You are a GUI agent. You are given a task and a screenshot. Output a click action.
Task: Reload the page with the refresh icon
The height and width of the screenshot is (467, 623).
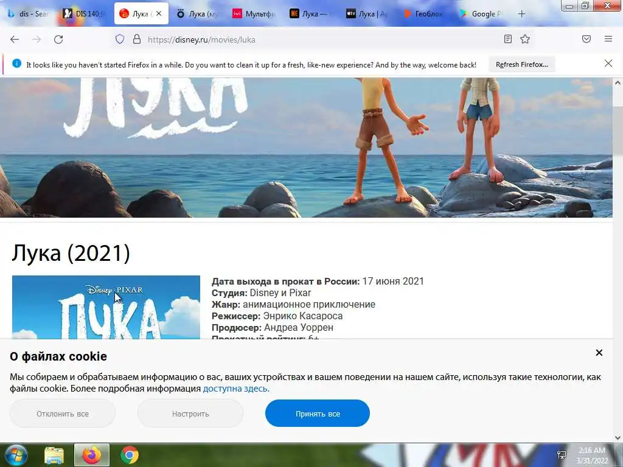58,40
